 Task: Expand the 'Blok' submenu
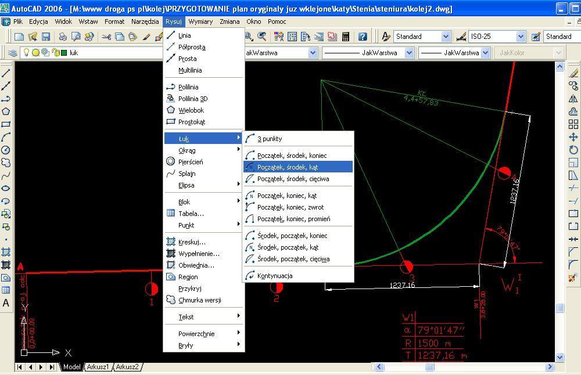point(203,202)
